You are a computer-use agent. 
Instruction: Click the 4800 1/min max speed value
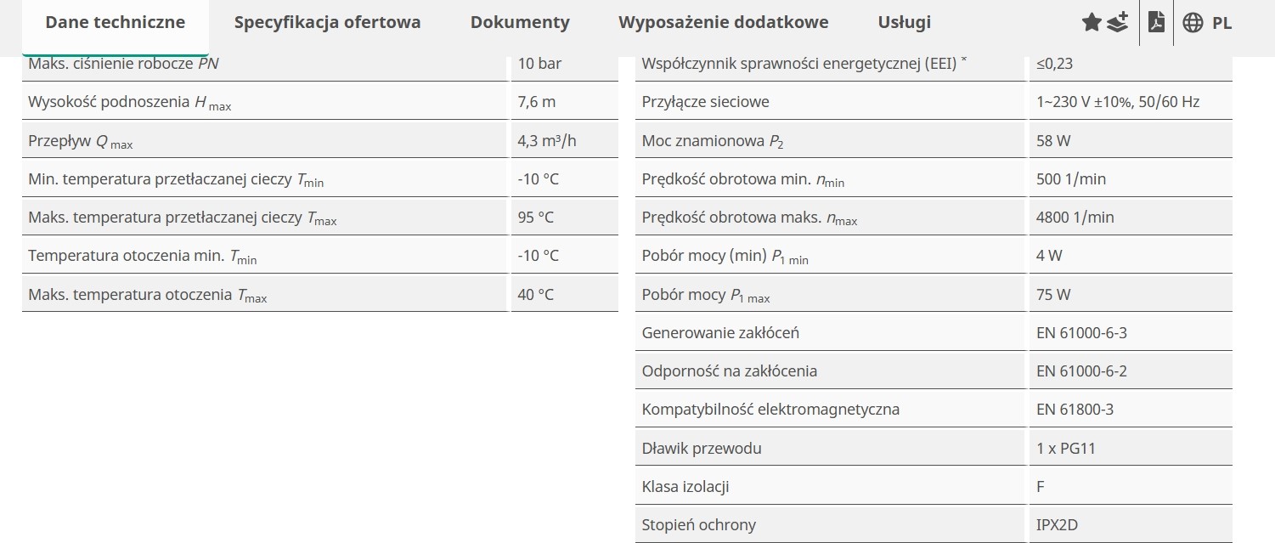pyautogui.click(x=1075, y=217)
